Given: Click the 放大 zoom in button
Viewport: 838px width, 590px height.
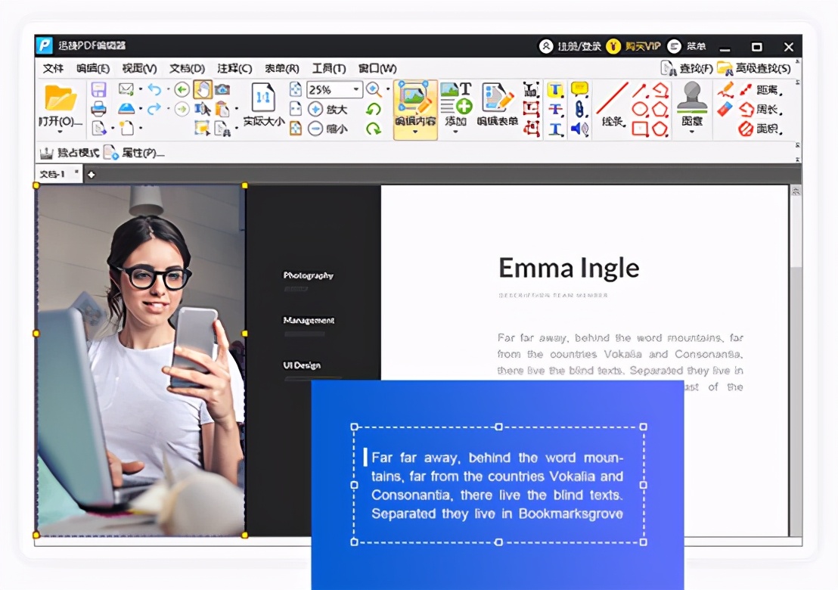Looking at the screenshot, I should [x=328, y=110].
